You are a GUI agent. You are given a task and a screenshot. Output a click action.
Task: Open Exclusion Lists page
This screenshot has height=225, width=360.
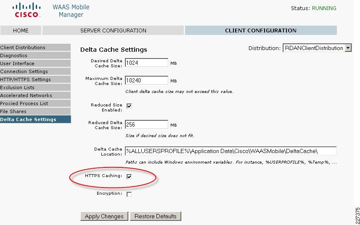tap(35, 87)
